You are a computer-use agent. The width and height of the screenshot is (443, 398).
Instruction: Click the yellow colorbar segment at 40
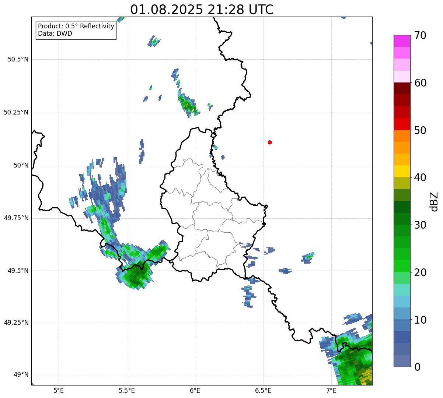[402, 171]
